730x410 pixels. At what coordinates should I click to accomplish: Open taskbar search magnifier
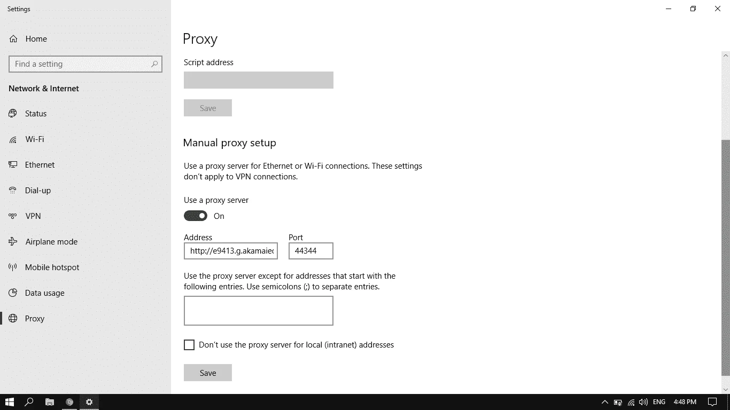[29, 402]
